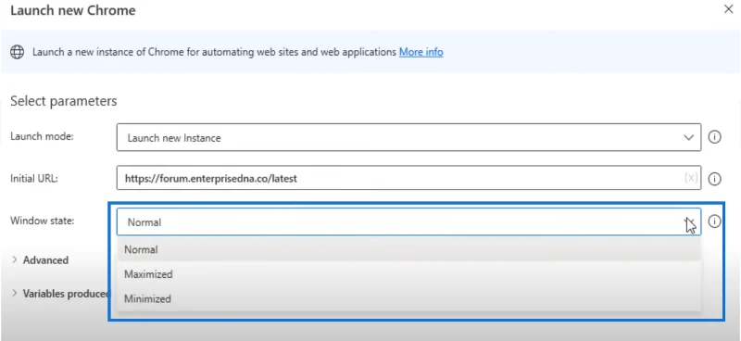The width and height of the screenshot is (741, 341).
Task: Expand the Advanced section
Action: click(x=40, y=260)
